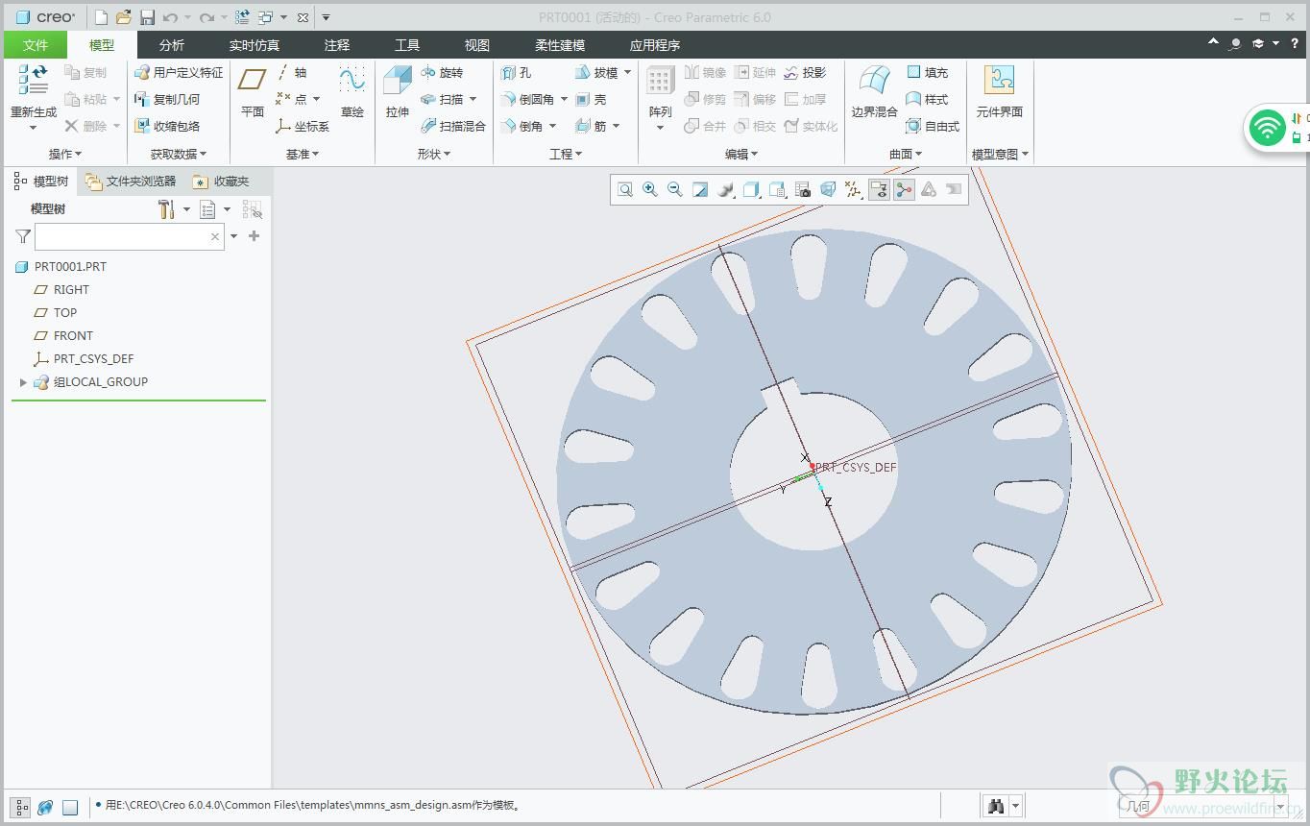
Task: Select the Project (投影) tool
Action: click(805, 72)
